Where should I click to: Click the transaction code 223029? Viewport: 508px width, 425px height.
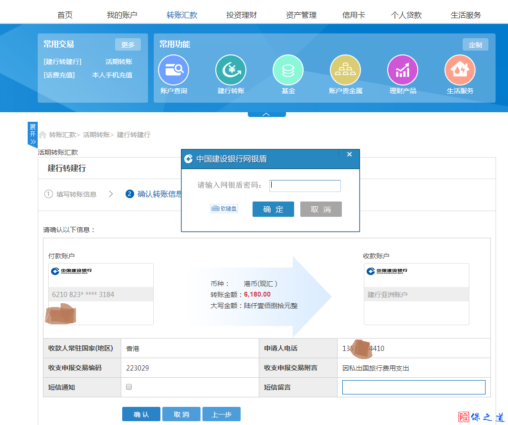point(138,368)
